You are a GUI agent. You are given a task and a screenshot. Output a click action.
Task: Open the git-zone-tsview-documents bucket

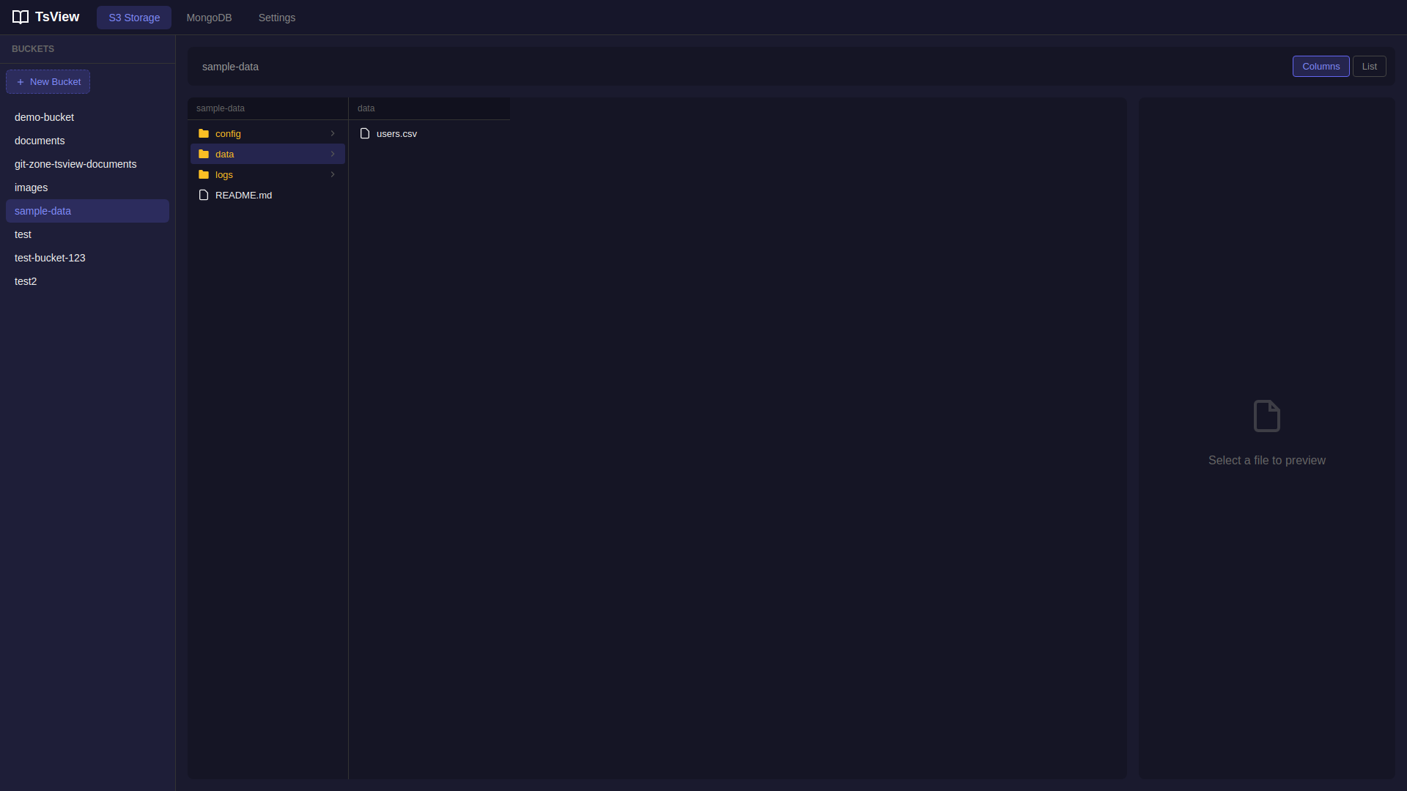click(x=75, y=164)
